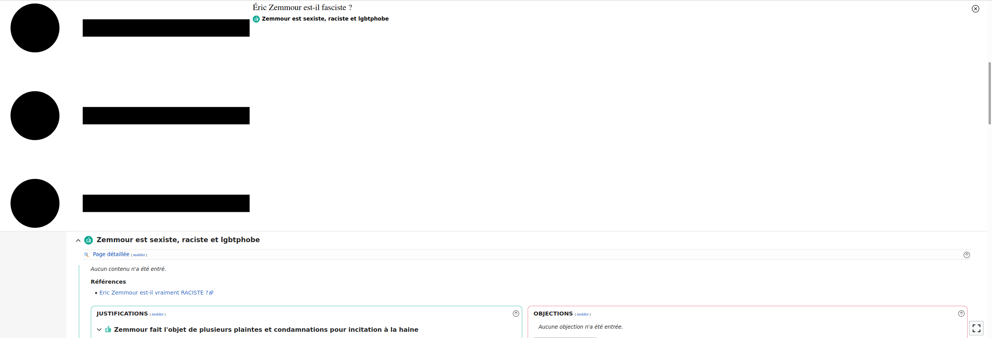The height and width of the screenshot is (338, 994).
Task: Toggle fullscreen with the corner-brackets icon
Action: [x=977, y=328]
